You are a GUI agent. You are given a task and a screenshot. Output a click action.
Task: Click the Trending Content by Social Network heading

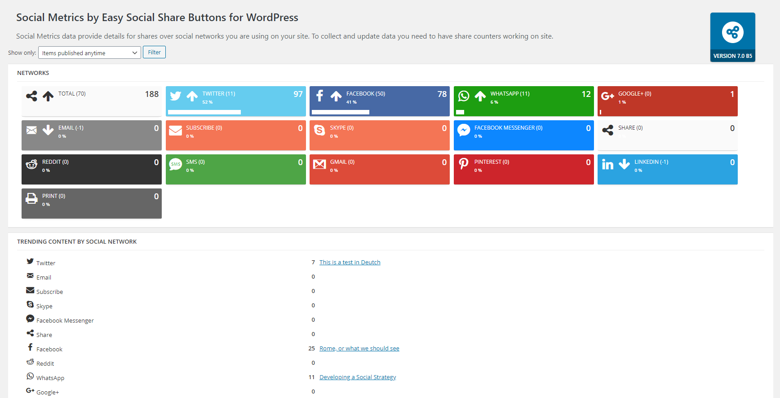[x=77, y=241]
